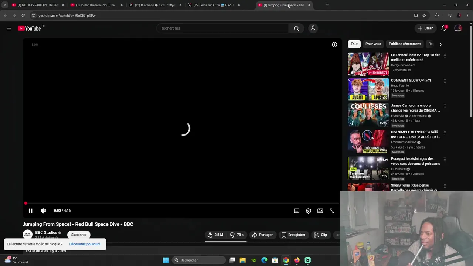Open Firefox from the taskbar
This screenshot has width=473, height=266.
(x=297, y=260)
